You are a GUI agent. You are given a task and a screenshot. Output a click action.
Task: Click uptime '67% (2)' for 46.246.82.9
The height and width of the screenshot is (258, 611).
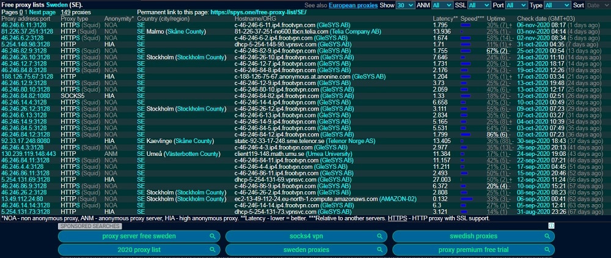pyautogui.click(x=497, y=51)
